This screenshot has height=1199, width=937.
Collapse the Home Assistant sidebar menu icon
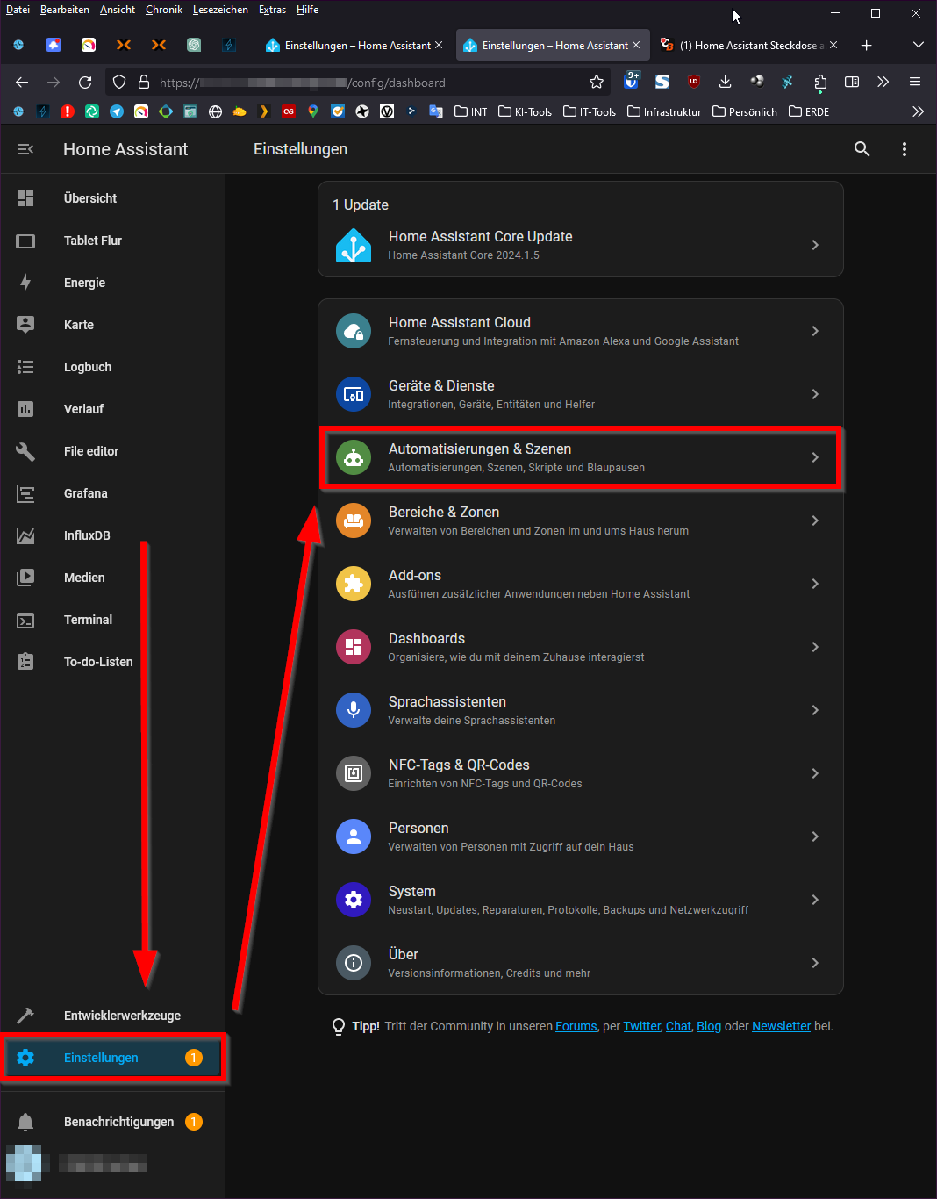point(25,149)
